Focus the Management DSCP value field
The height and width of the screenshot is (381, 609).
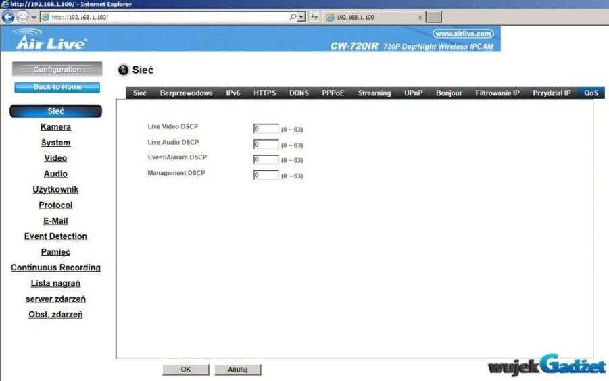click(266, 175)
